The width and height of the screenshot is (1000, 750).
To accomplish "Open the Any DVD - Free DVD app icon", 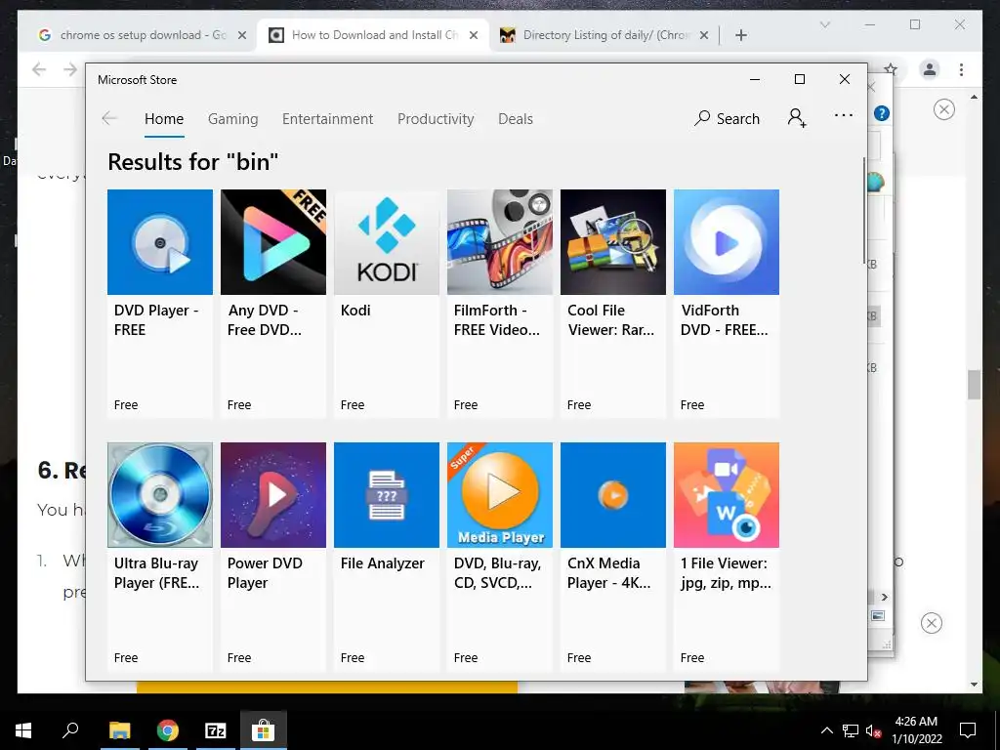I will pyautogui.click(x=273, y=242).
